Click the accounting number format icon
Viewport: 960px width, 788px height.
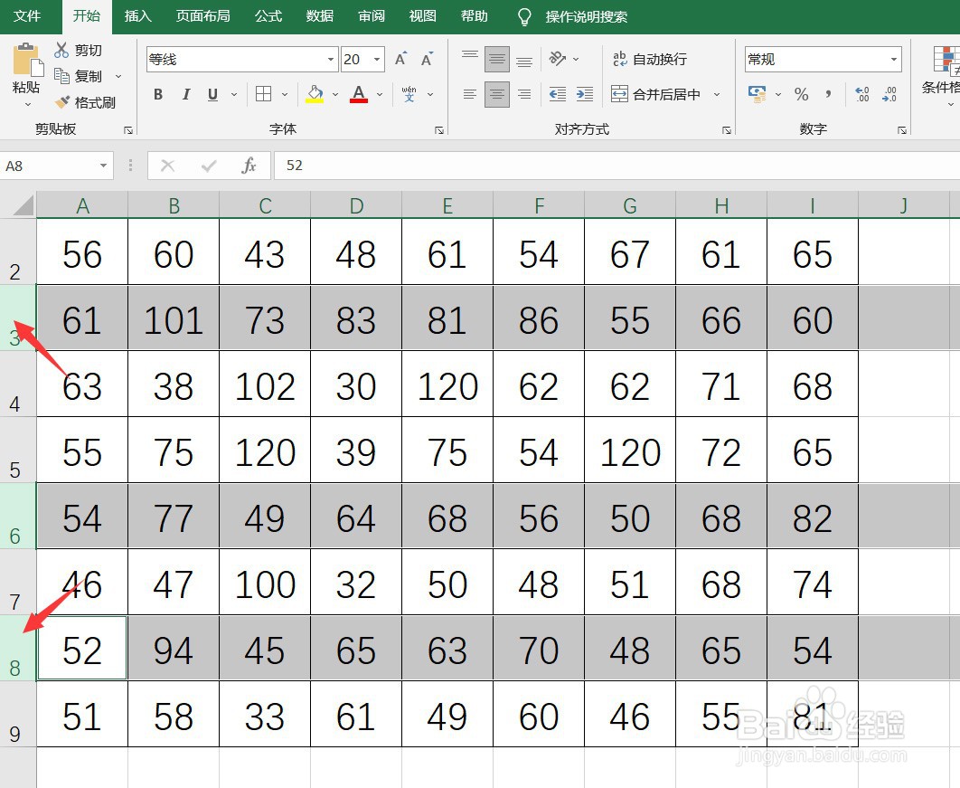tap(758, 94)
